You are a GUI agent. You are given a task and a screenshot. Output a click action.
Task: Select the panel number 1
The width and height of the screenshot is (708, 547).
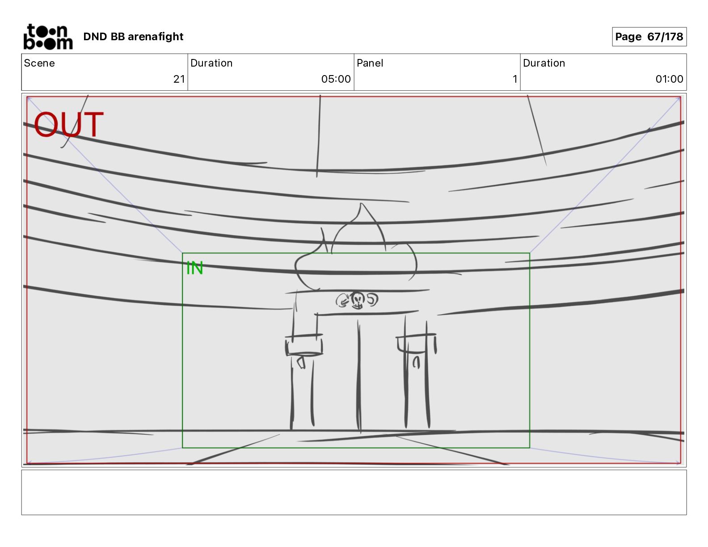515,79
